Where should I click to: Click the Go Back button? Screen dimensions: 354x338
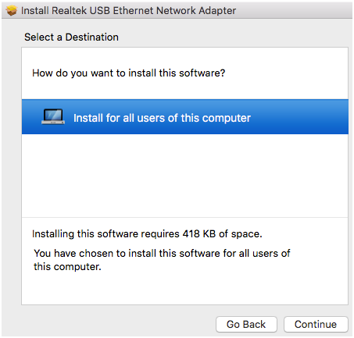tap(246, 324)
